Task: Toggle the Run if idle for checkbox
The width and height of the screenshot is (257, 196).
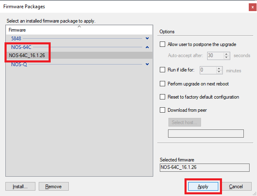Action: (x=162, y=70)
